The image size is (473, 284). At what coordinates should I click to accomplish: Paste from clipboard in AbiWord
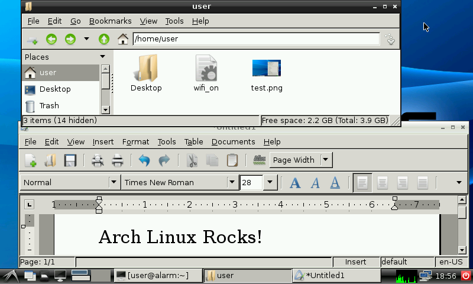pyautogui.click(x=232, y=160)
